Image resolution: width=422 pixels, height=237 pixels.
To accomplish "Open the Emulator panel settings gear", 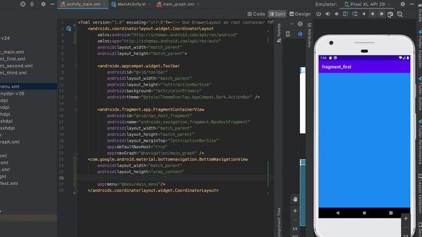I will [x=403, y=4].
